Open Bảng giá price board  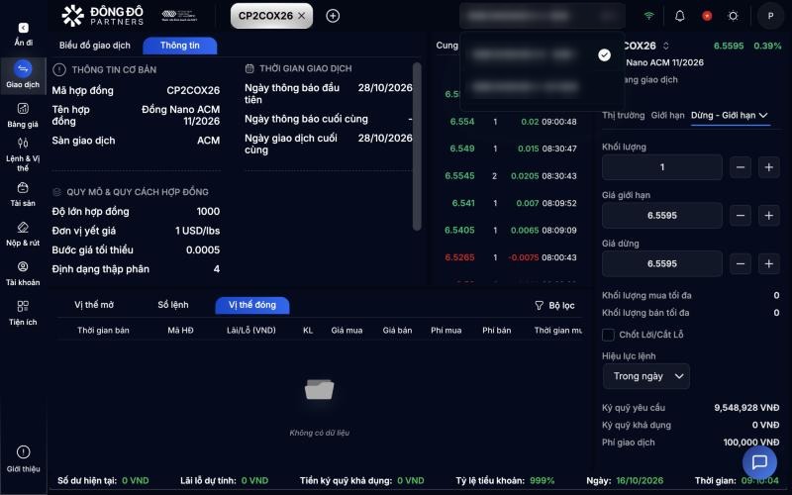[x=23, y=115]
